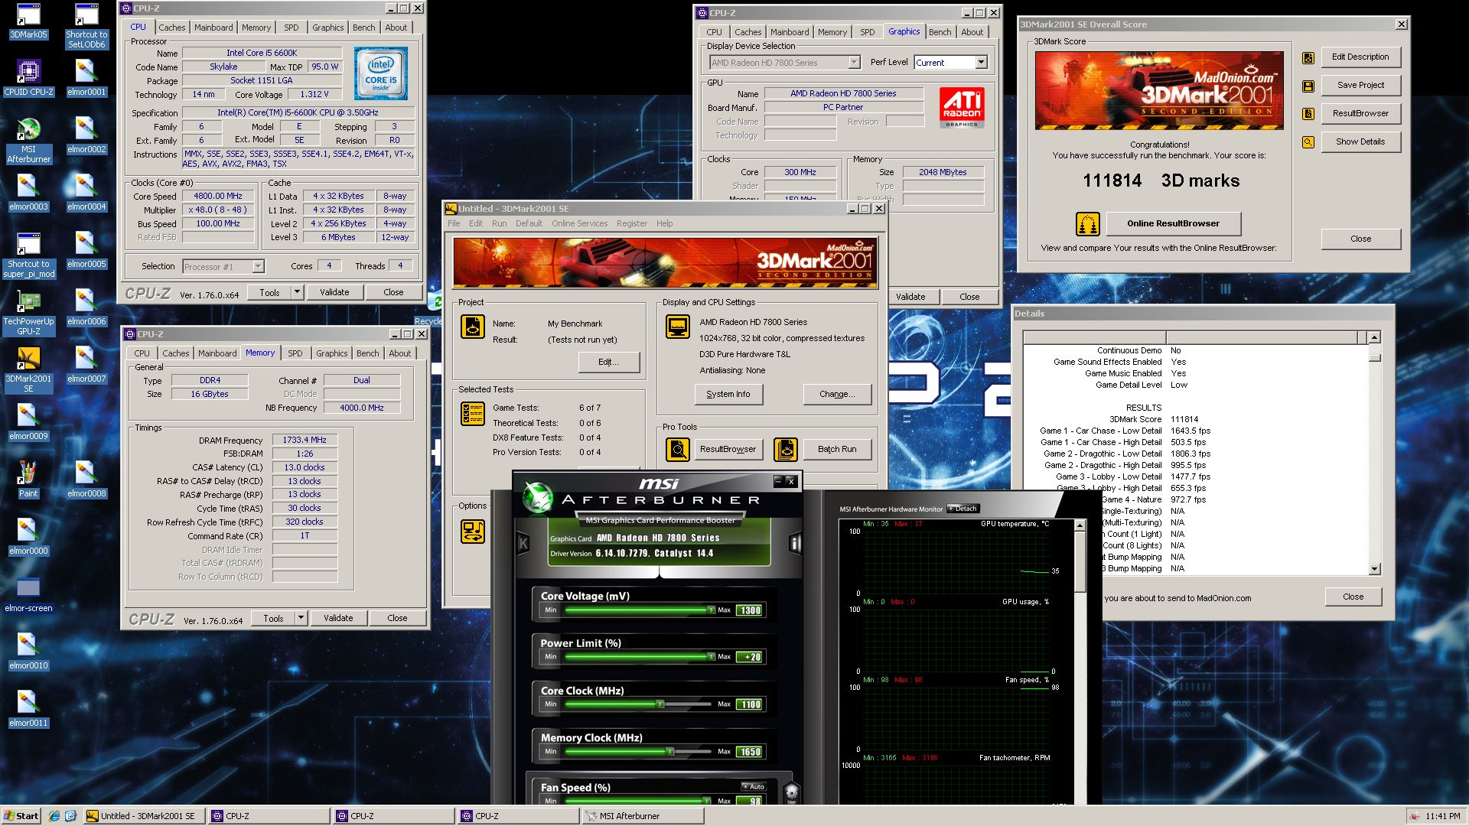Click the Pro Tools ResultBrowser magnifier icon
The height and width of the screenshot is (826, 1469).
[x=678, y=450]
